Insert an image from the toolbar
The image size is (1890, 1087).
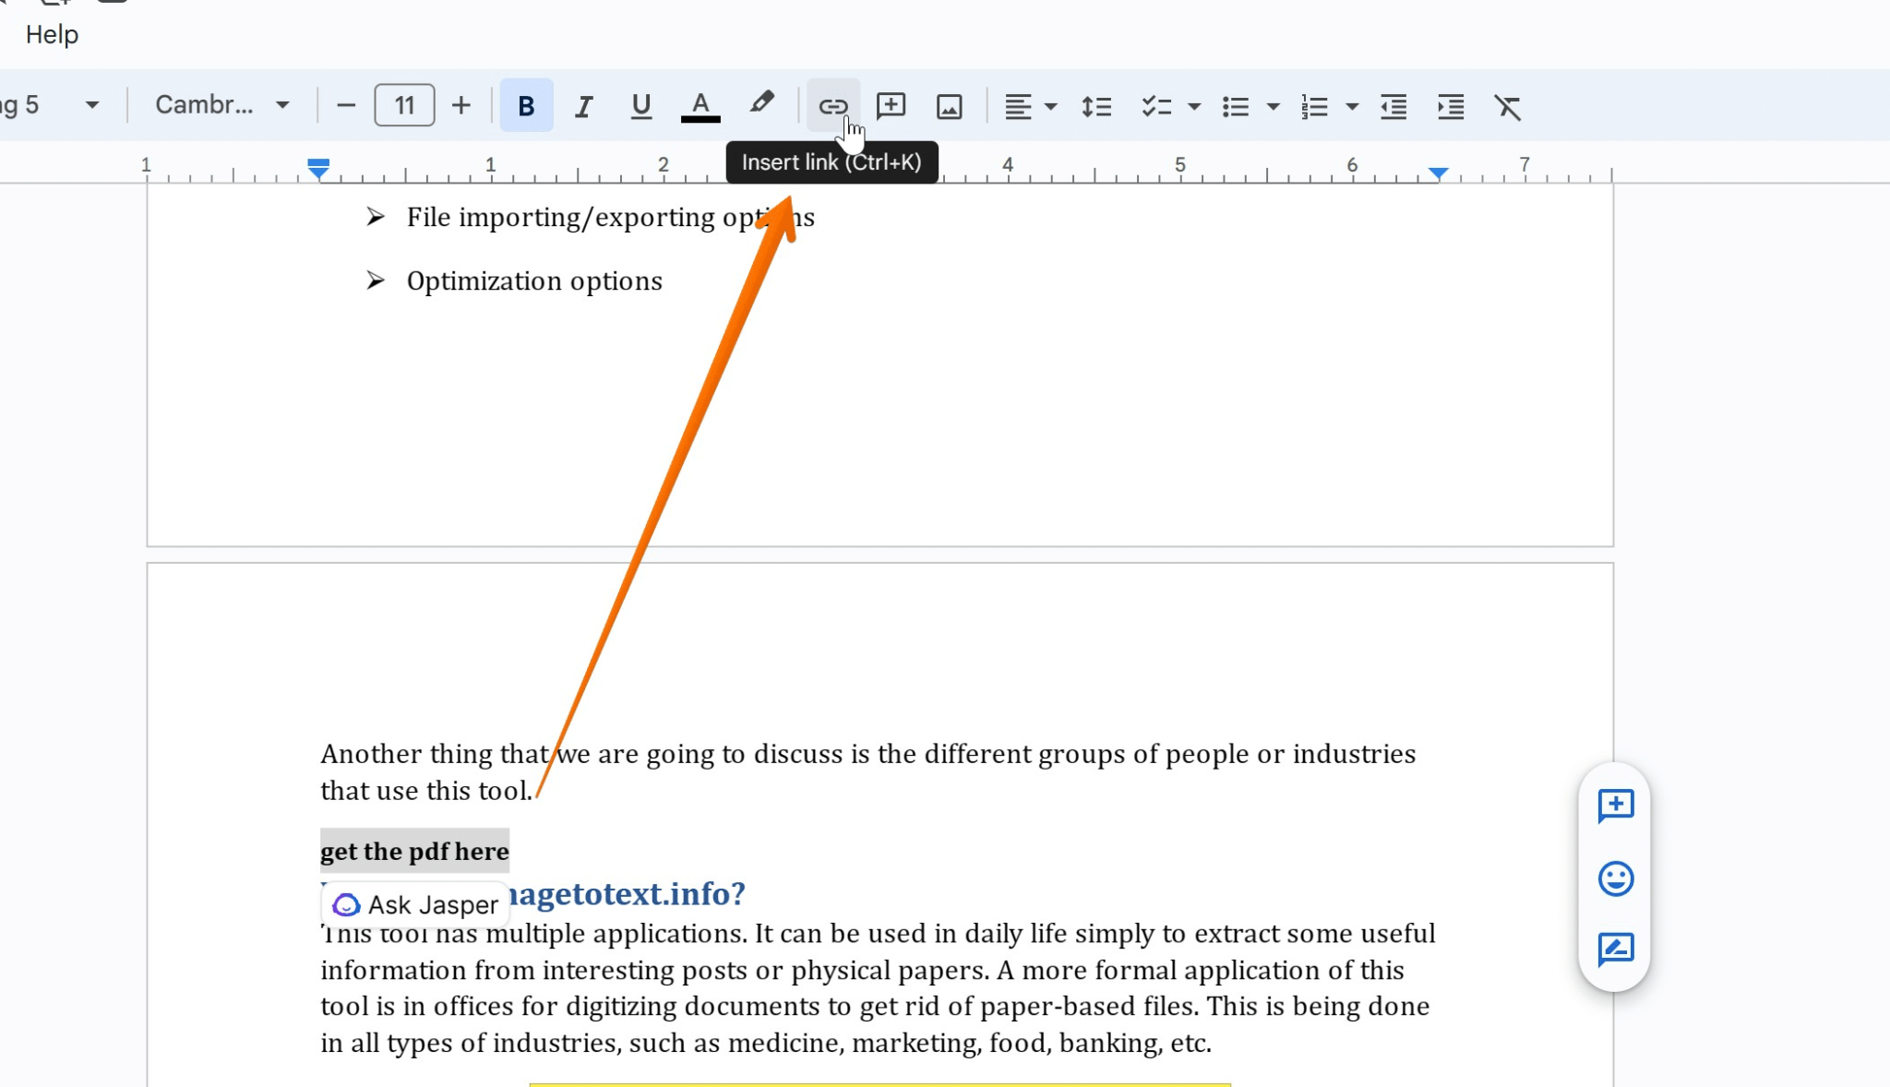click(950, 105)
